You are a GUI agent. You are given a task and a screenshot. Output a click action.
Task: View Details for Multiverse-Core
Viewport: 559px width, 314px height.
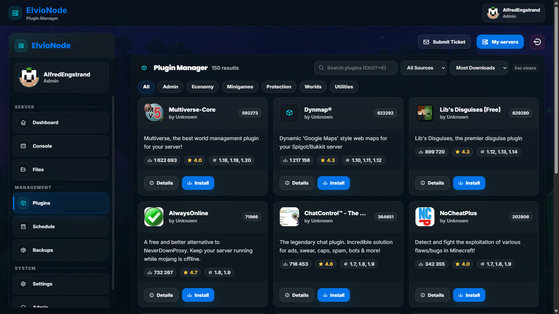[x=161, y=183]
